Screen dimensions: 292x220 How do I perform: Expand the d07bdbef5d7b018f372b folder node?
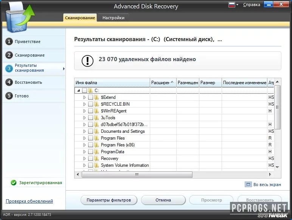[x=84, y=125]
